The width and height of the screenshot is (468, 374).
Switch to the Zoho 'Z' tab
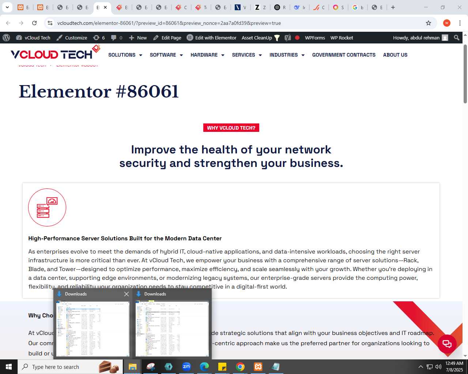(260, 7)
